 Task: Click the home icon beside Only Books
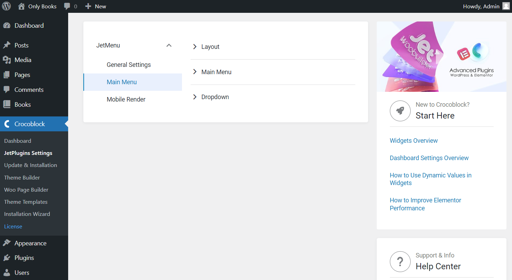click(x=21, y=6)
